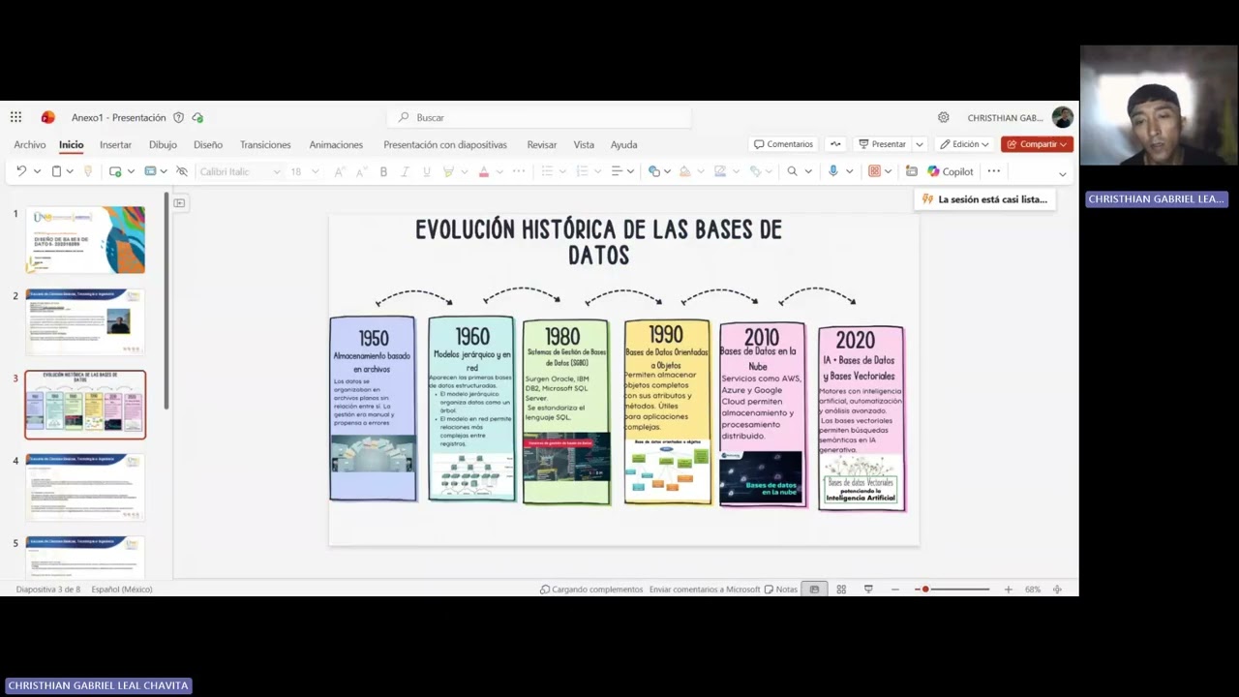
Task: Switch to the Dibujo tab
Action: [x=163, y=144]
